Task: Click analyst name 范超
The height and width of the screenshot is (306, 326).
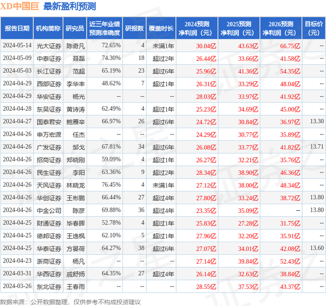Action: 79,71
